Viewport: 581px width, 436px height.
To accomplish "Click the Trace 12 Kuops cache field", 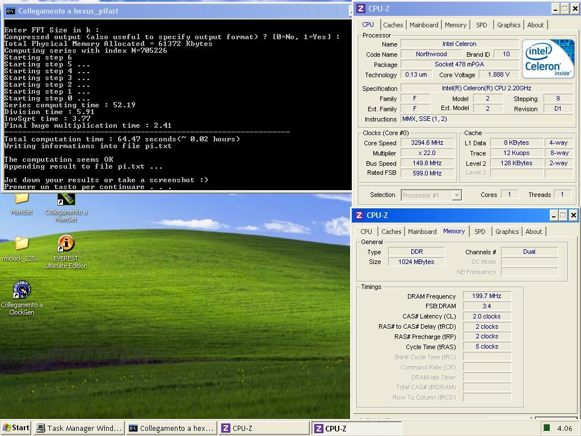I will (x=516, y=153).
